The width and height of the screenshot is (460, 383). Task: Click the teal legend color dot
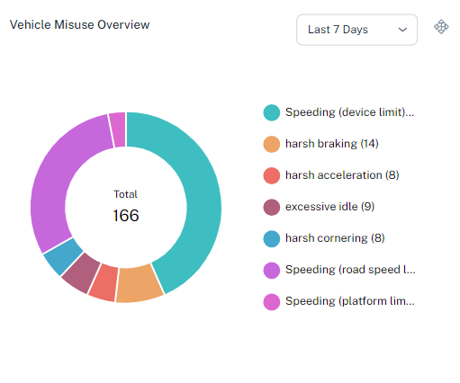point(272,112)
